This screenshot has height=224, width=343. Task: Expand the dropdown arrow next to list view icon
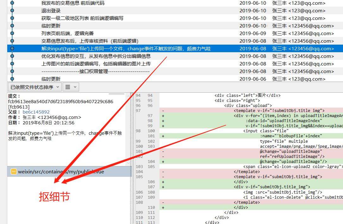tap(75, 87)
